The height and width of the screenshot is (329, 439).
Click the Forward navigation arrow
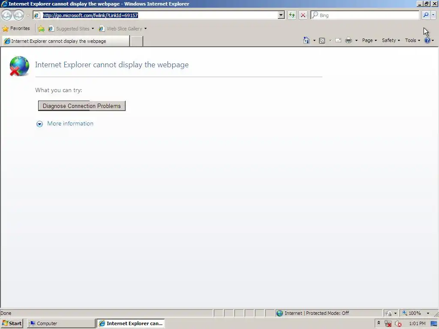click(x=19, y=15)
